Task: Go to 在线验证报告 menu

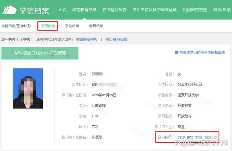Action: pyautogui.click(x=115, y=10)
